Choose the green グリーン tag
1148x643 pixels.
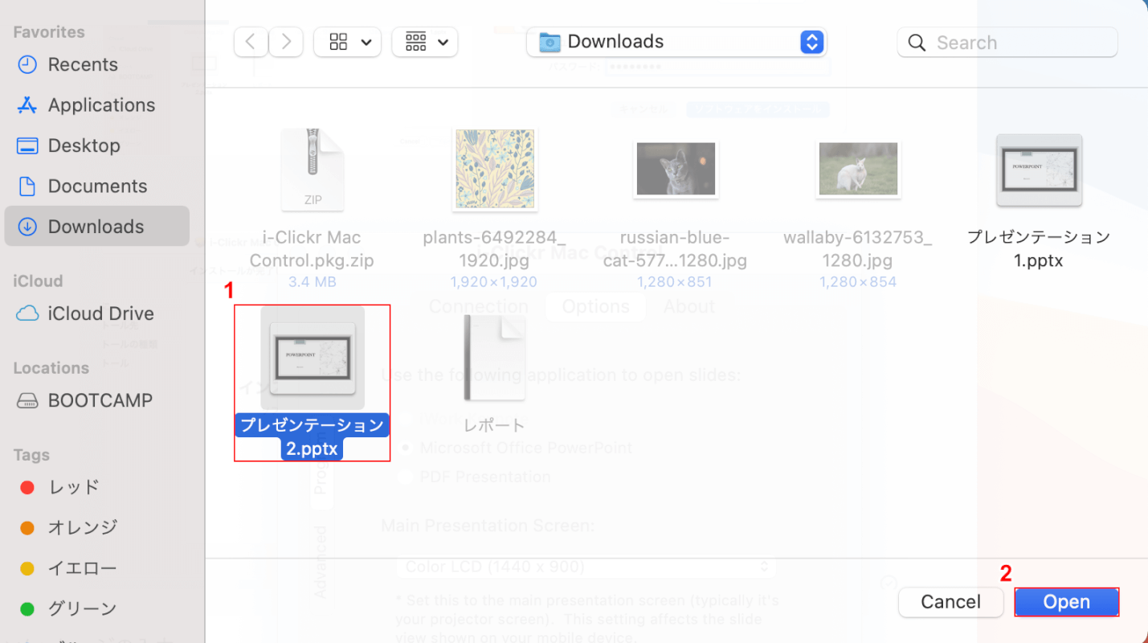point(96,608)
